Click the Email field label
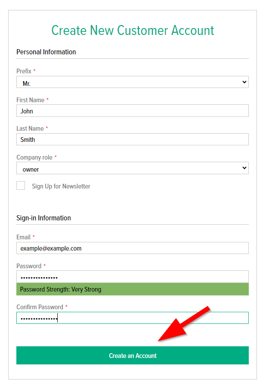The height and width of the screenshot is (389, 266). click(23, 237)
